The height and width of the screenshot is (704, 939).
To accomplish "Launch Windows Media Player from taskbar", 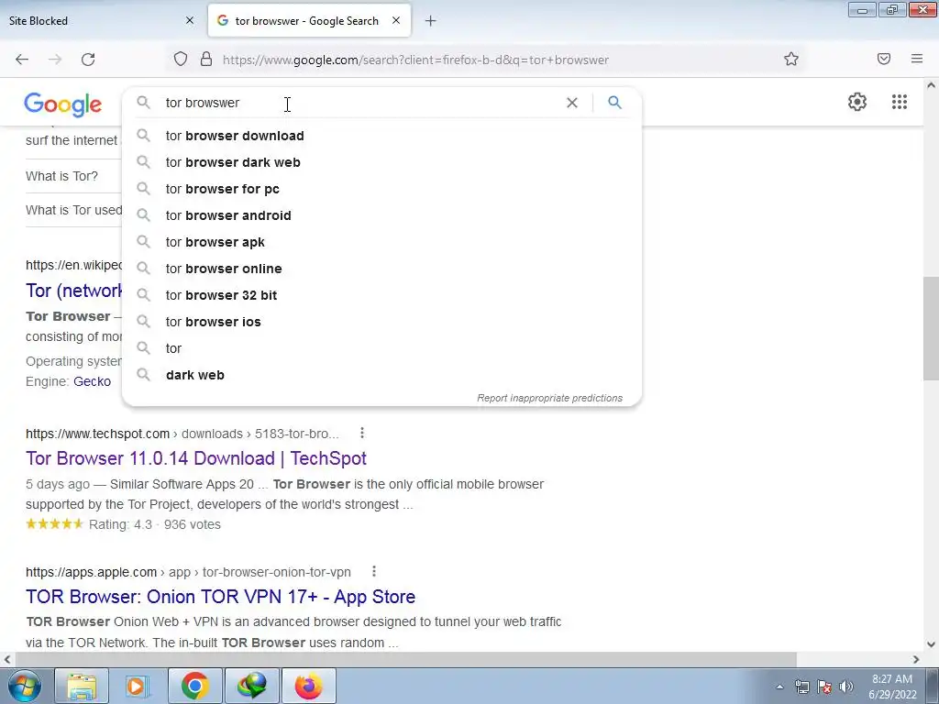I will pyautogui.click(x=138, y=686).
